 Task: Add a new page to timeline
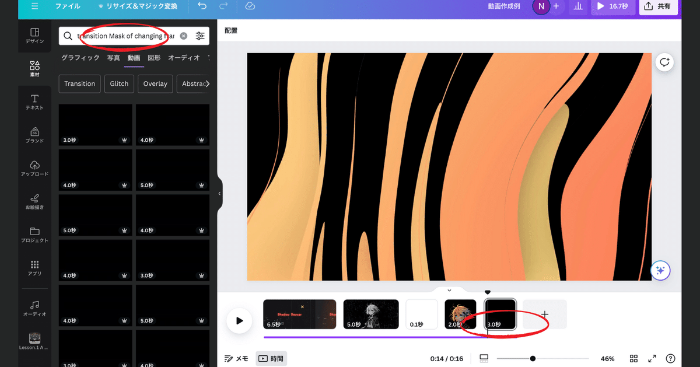544,314
